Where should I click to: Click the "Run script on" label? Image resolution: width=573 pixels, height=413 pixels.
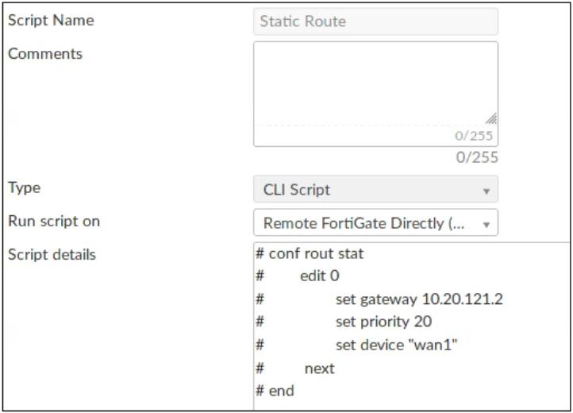point(54,222)
